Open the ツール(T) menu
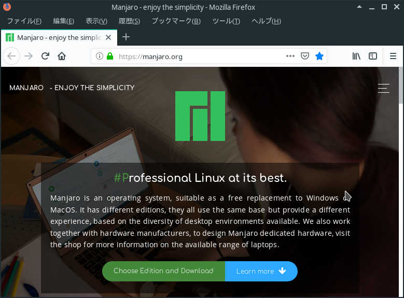This screenshot has width=404, height=298. click(226, 21)
